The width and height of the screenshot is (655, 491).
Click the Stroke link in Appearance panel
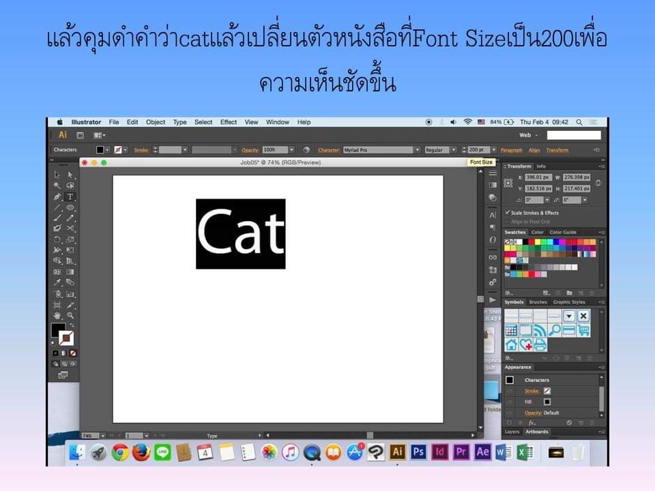point(532,391)
